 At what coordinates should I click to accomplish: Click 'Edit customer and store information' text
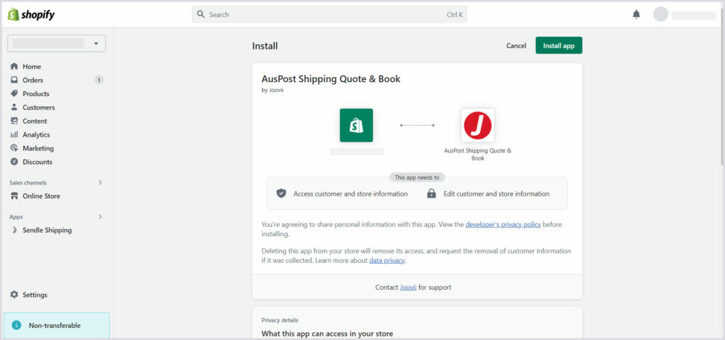click(496, 194)
